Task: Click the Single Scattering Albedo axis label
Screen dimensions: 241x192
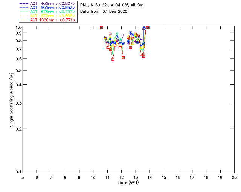Action: (x=11, y=100)
